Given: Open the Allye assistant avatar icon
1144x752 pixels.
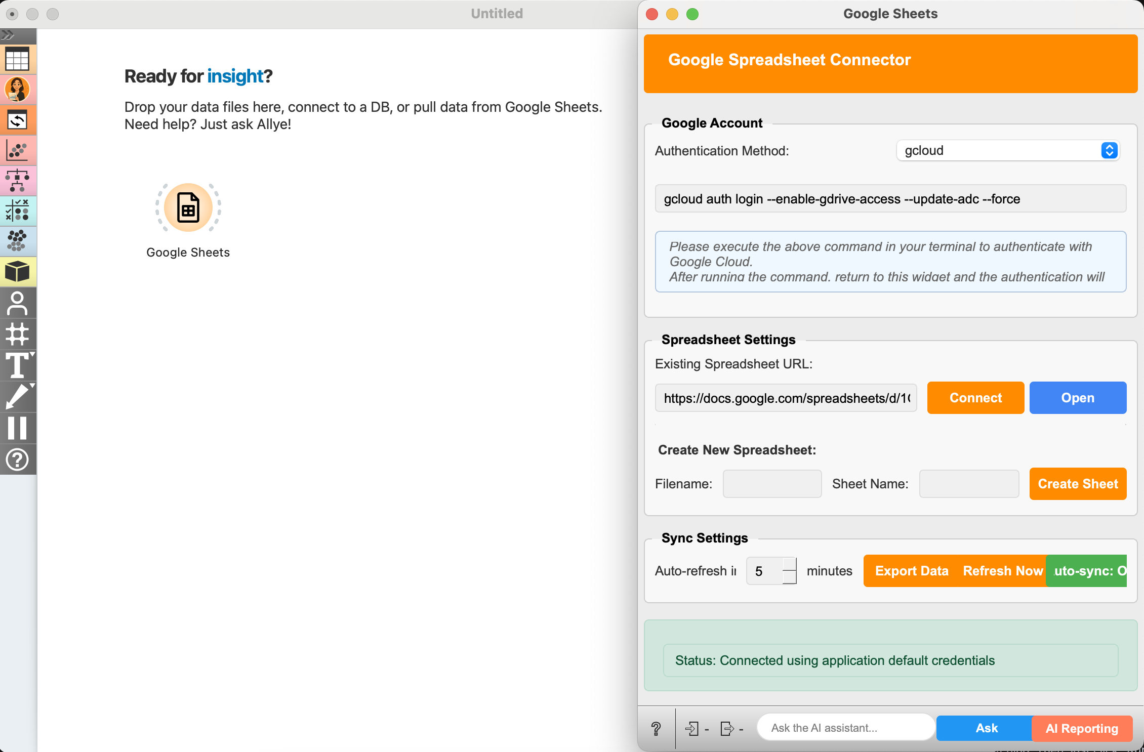Looking at the screenshot, I should 18,90.
